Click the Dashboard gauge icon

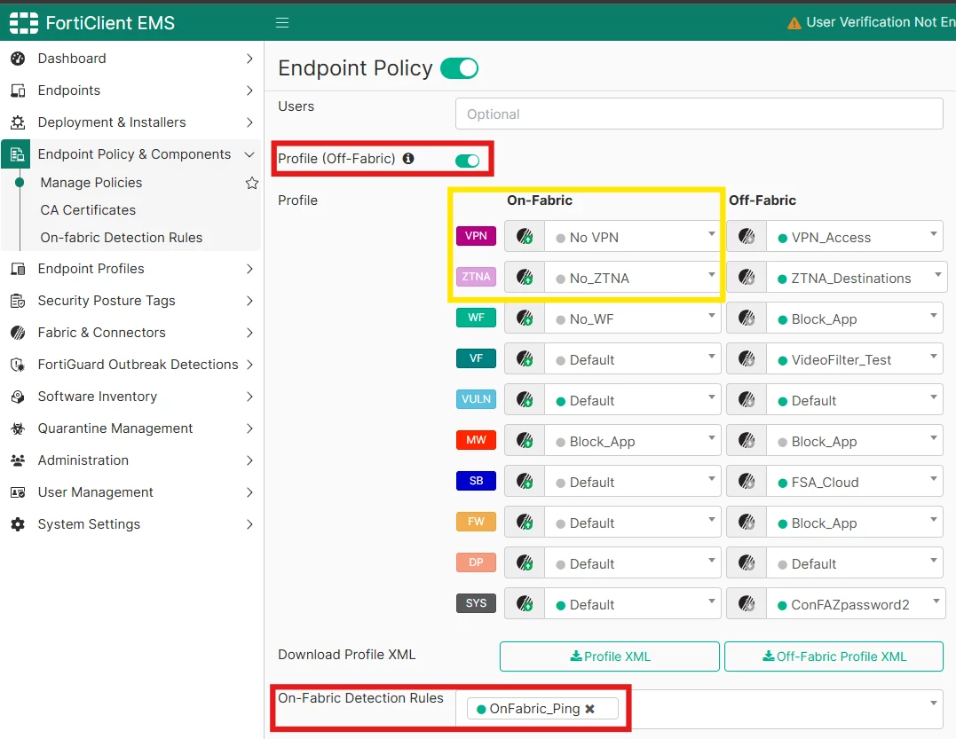(x=18, y=59)
